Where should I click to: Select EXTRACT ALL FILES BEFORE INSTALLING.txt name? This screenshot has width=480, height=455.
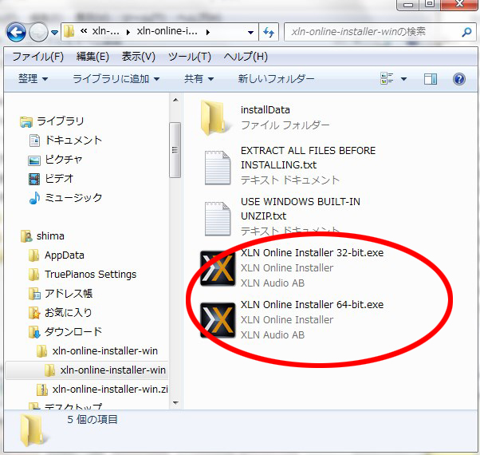pyautogui.click(x=308, y=157)
